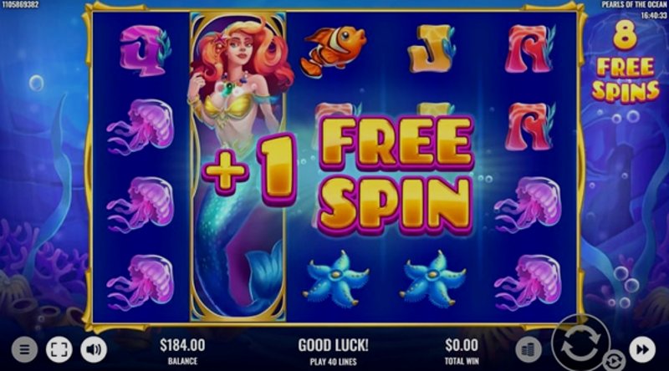Click the mermaid wild reel
Screen dimensions: 669x371
tap(237, 166)
